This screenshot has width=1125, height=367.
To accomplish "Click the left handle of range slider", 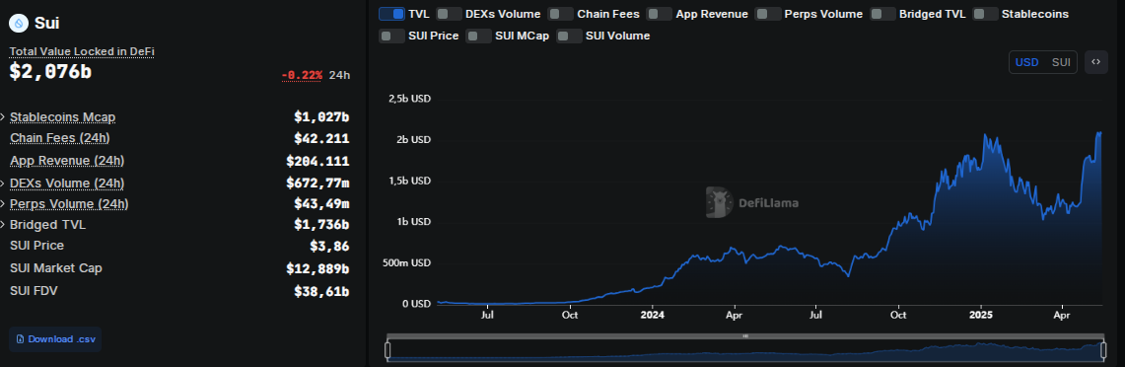I will 387,350.
